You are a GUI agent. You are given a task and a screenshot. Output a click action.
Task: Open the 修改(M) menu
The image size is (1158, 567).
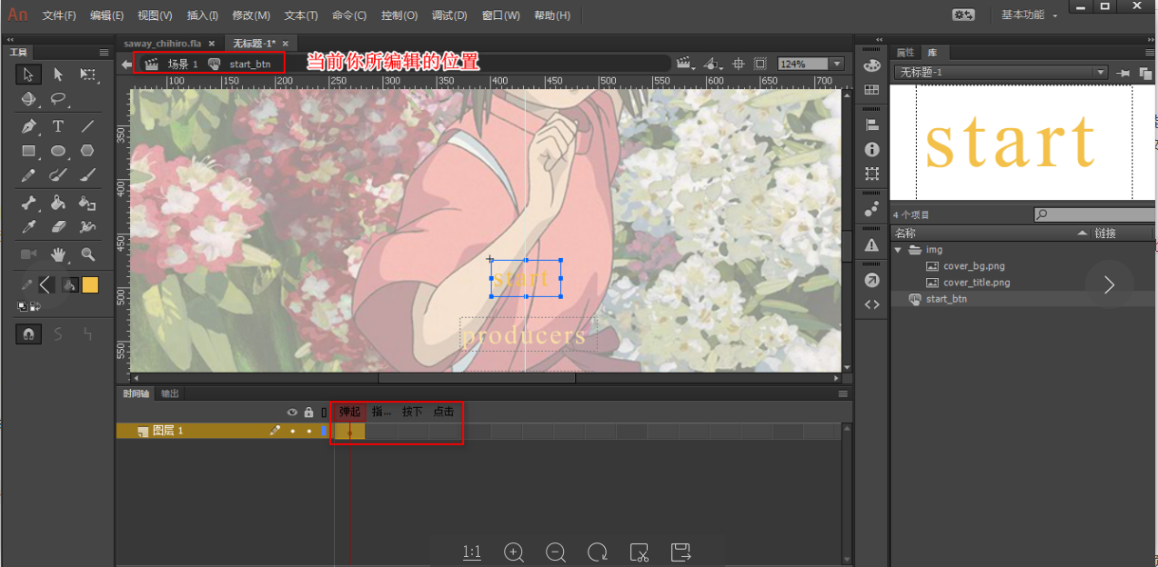pos(251,15)
